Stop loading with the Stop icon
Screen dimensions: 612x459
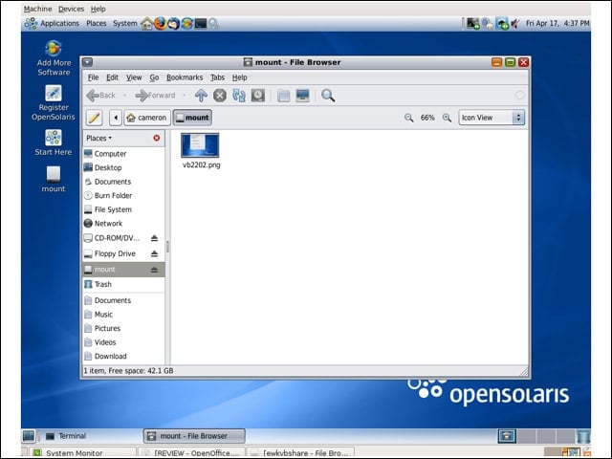220,96
